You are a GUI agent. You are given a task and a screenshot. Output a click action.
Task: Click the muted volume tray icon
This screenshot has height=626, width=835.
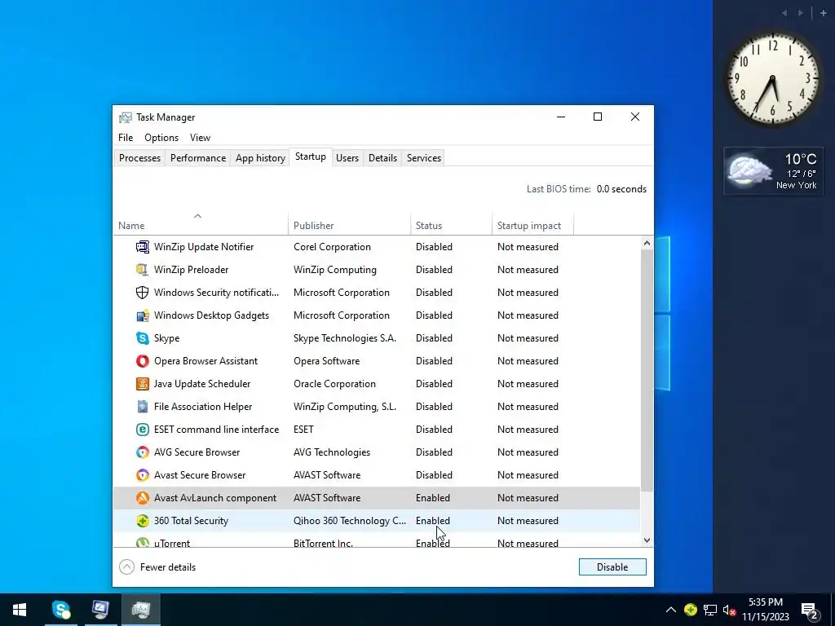point(729,610)
